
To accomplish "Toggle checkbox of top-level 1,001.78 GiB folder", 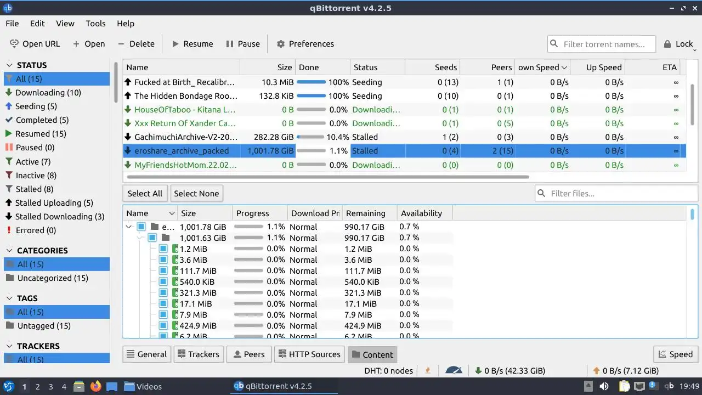I will click(x=141, y=227).
